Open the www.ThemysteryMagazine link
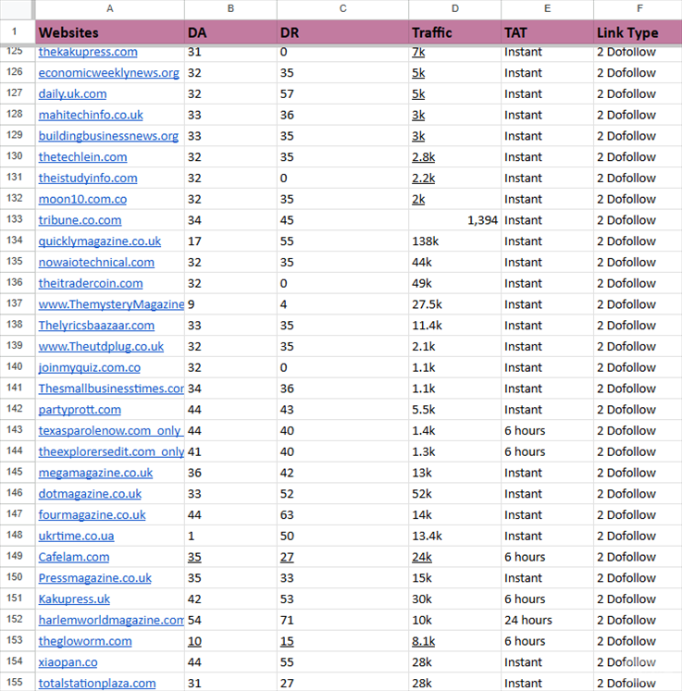This screenshot has height=691, width=682. tap(111, 304)
